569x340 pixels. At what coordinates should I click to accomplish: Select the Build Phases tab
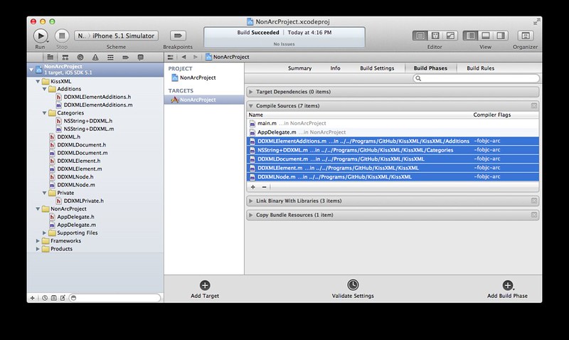point(430,68)
